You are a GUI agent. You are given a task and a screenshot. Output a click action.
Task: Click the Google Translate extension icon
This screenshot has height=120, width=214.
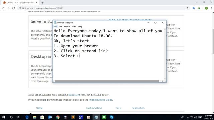[194, 8]
